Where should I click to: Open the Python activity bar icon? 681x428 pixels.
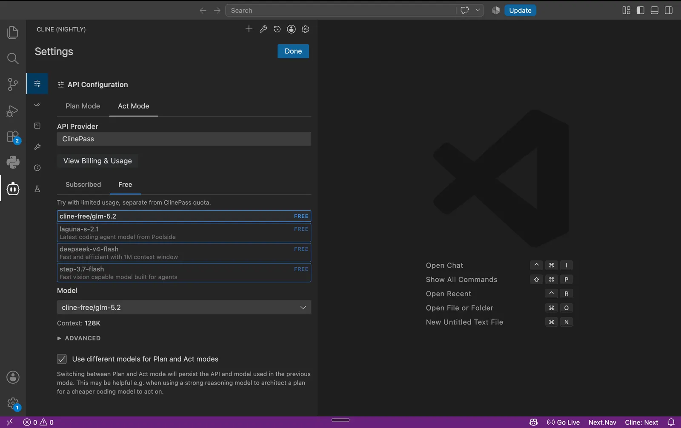[x=13, y=162]
